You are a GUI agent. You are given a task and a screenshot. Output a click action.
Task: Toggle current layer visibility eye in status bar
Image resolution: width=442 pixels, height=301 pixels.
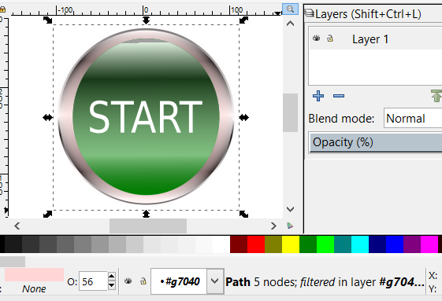tap(128, 281)
